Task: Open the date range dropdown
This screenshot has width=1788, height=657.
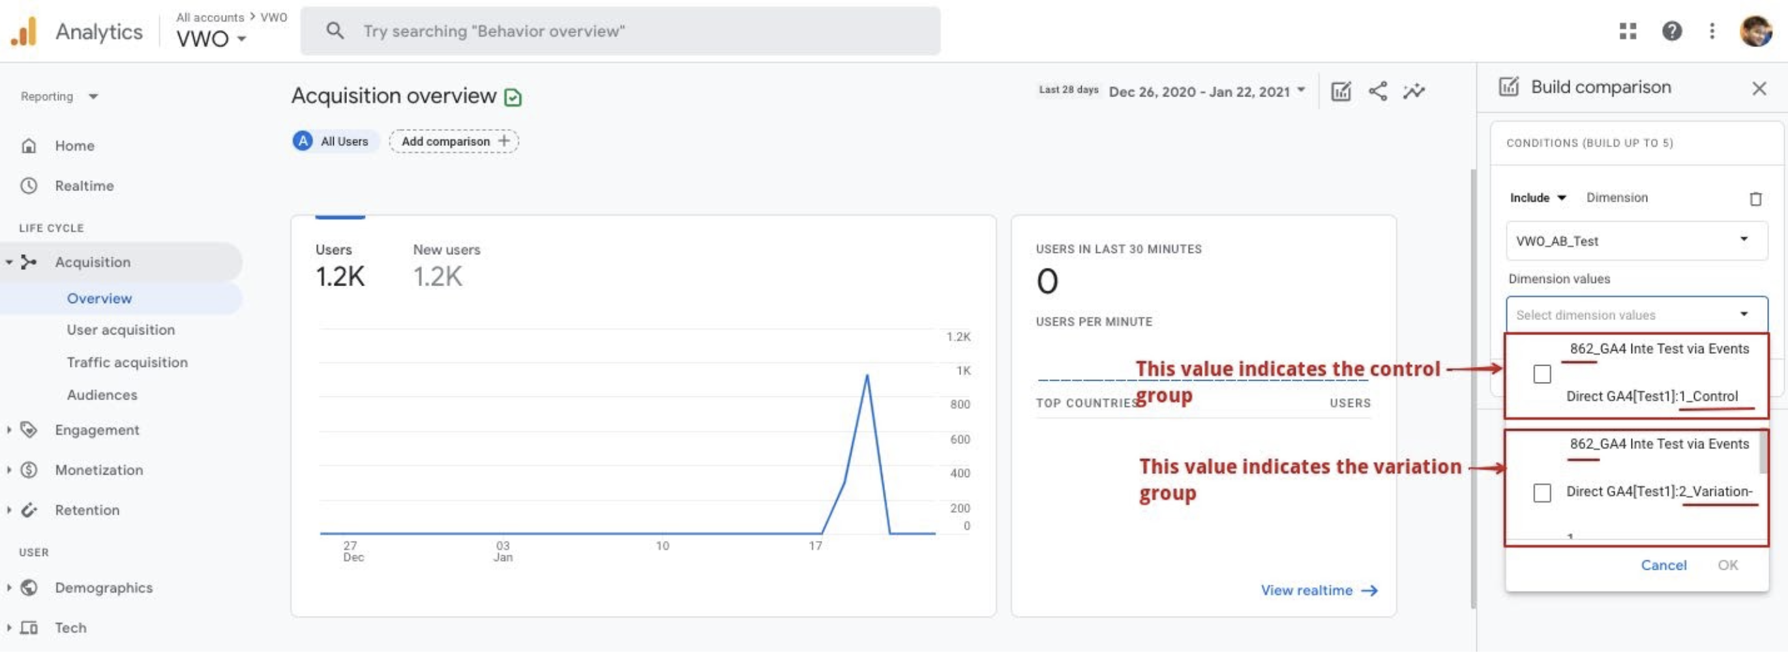Action: click(1206, 92)
